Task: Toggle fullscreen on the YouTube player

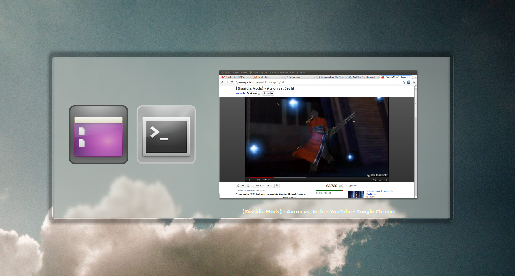Action: (x=386, y=180)
